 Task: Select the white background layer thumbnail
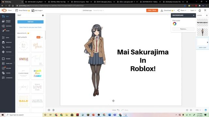(202, 42)
